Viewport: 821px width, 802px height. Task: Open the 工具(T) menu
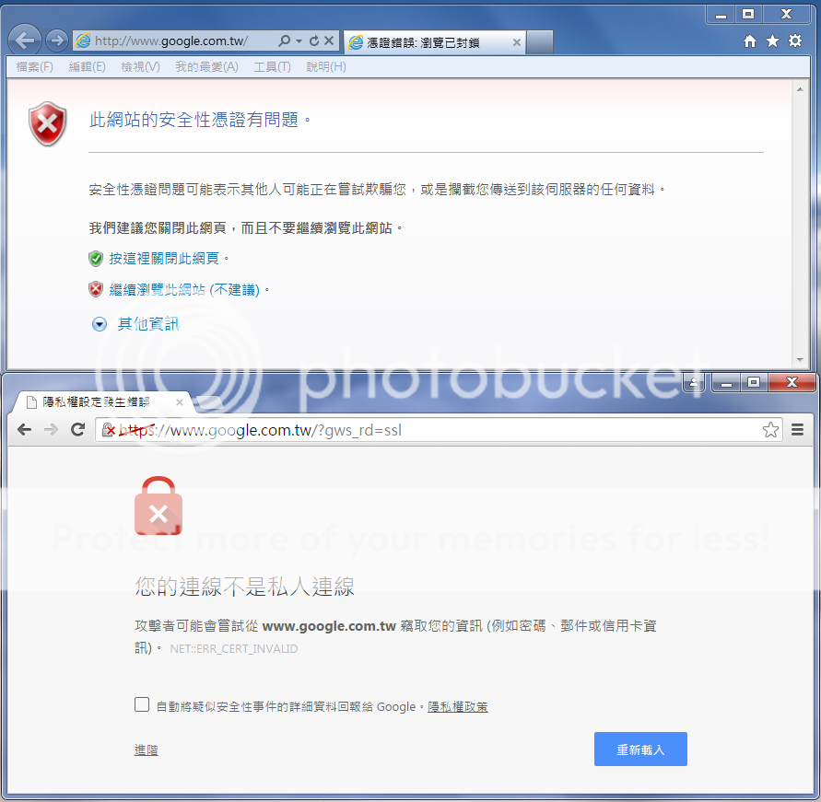272,67
